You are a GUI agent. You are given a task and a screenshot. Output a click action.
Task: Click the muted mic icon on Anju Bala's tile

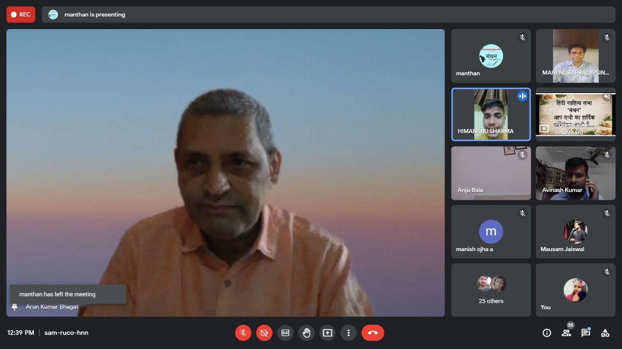(522, 155)
